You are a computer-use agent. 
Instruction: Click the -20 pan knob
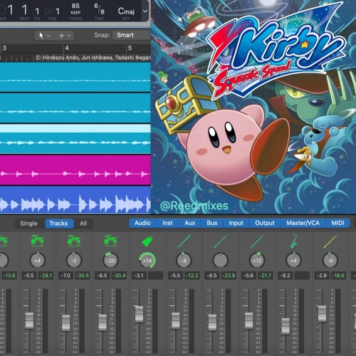[110, 261]
